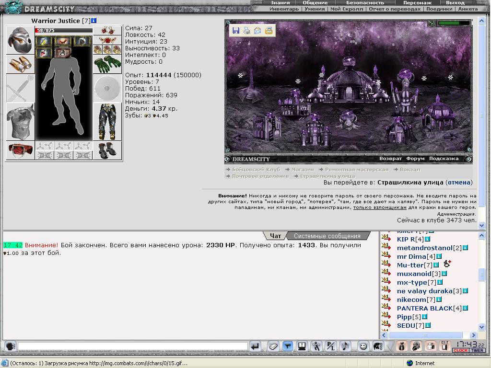The image size is (491, 368).
Task: Switch to CLOCK mode
Action: point(460,350)
